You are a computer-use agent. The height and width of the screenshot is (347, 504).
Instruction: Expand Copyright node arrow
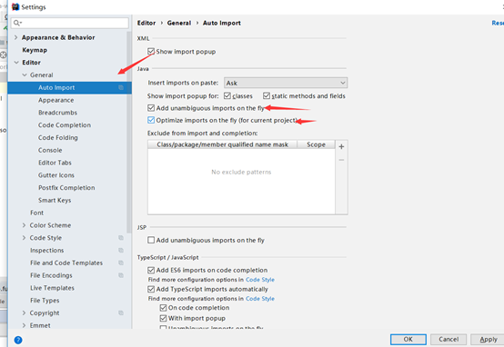(24, 313)
